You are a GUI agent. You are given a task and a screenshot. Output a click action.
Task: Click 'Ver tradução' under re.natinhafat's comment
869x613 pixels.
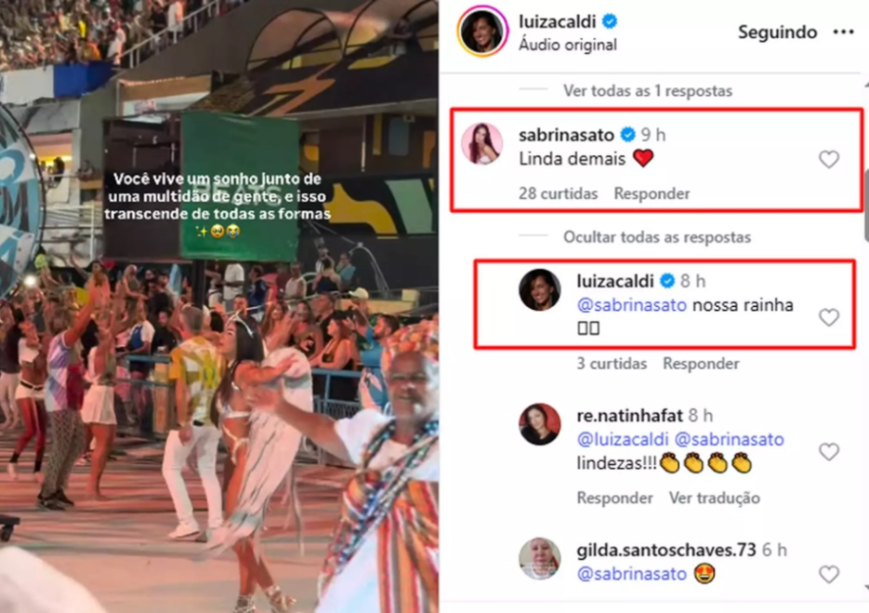click(x=714, y=497)
